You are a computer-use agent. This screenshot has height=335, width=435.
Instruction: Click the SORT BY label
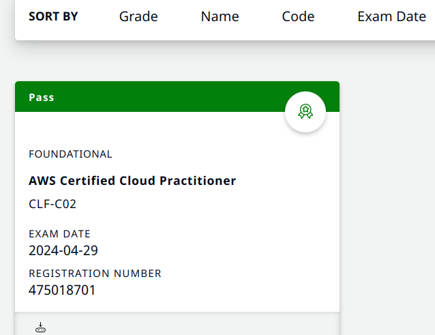click(x=53, y=16)
